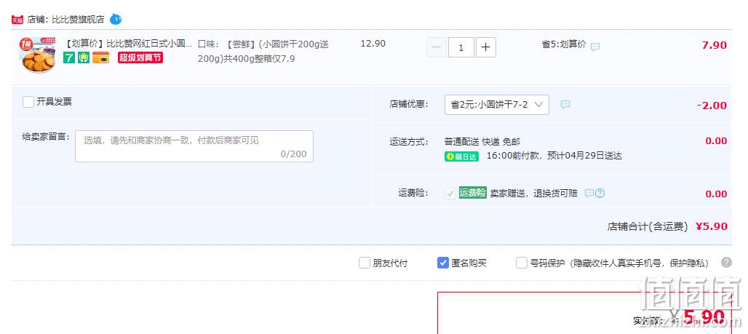The width and height of the screenshot is (748, 334).
Task: Click the seller message text box
Action: pos(194,146)
